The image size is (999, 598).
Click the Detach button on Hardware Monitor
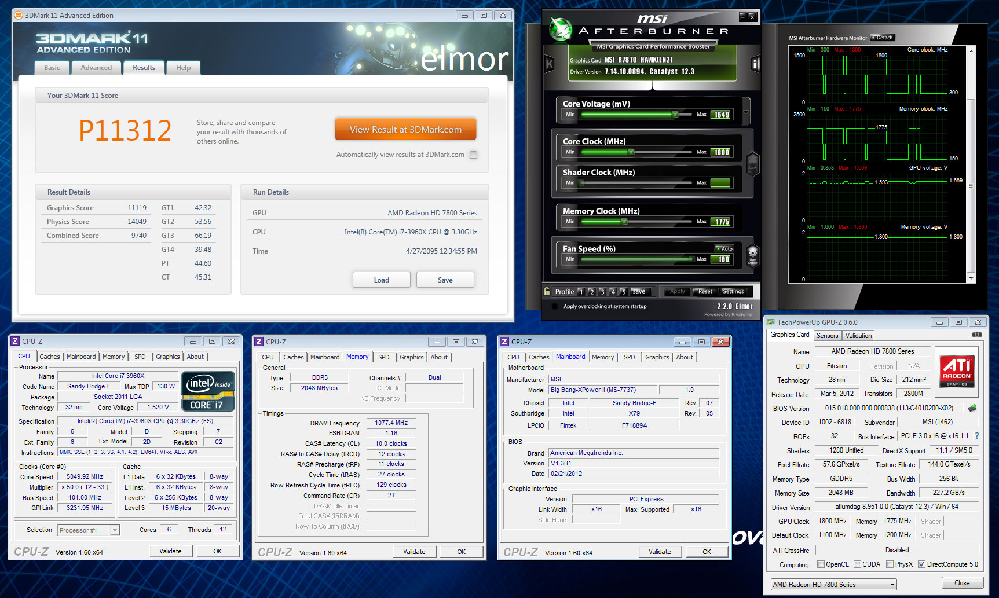point(883,38)
